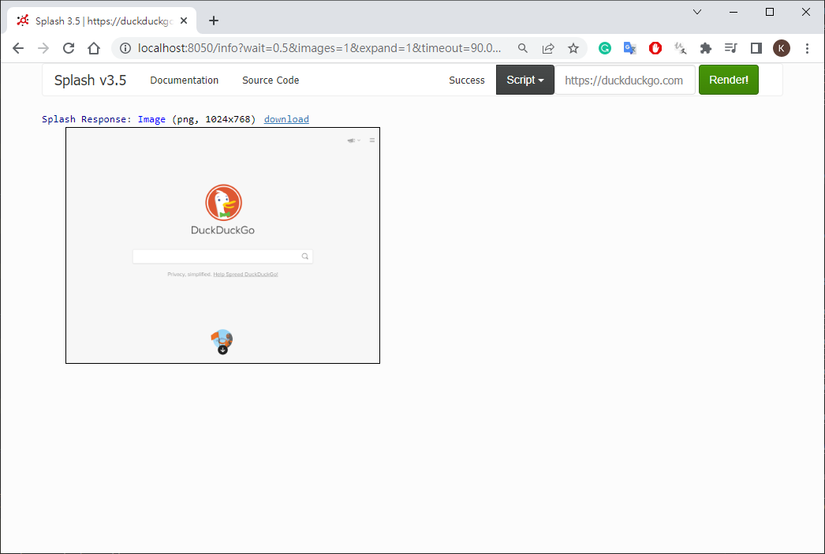
Task: Go to the browser home page
Action: (x=94, y=48)
